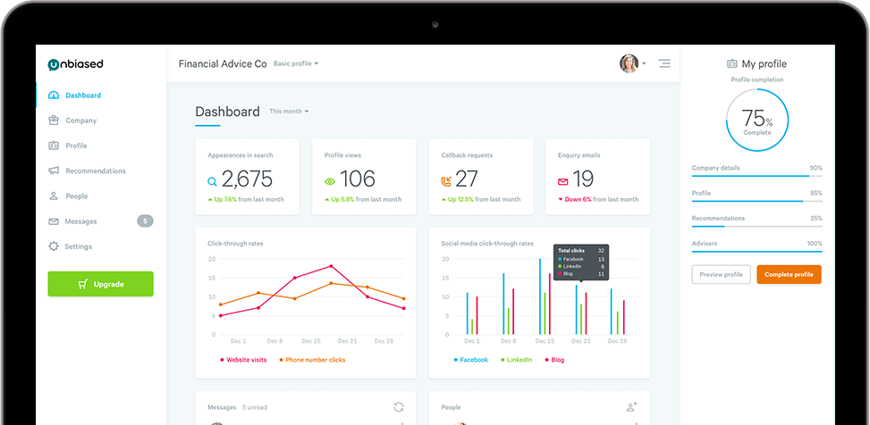The image size is (870, 425).
Task: Go to Recommendations in the sidebar
Action: pyautogui.click(x=95, y=171)
